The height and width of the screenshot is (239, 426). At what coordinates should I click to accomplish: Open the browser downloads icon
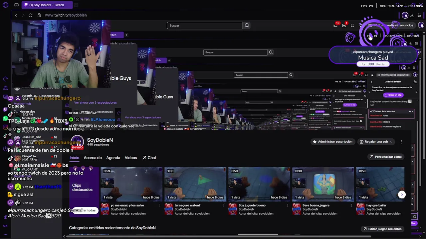coord(412,15)
